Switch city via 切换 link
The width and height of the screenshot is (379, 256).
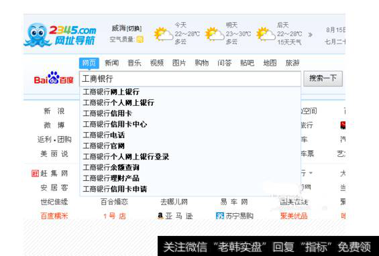[133, 29]
